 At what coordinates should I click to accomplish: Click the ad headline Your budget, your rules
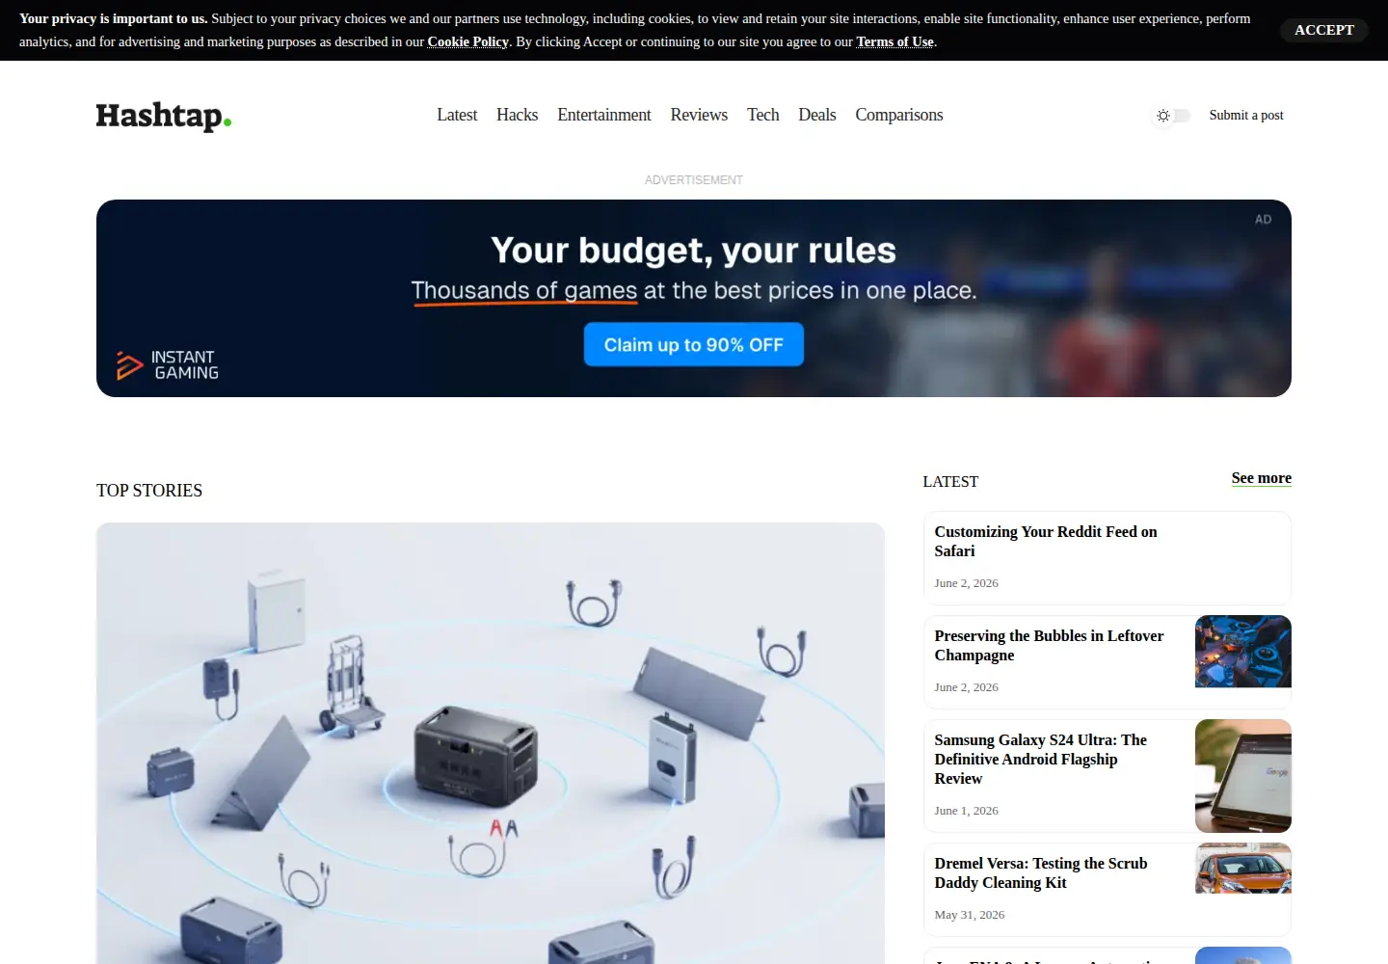[x=694, y=251]
